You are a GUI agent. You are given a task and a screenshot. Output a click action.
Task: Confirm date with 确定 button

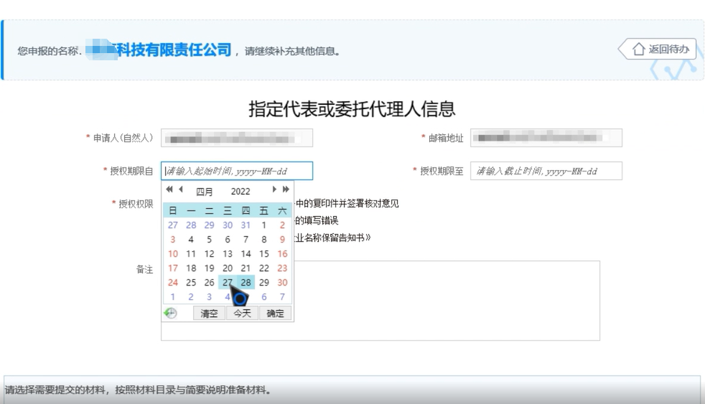(275, 314)
